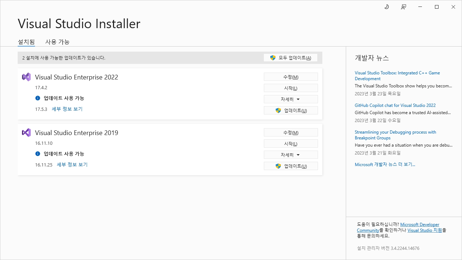This screenshot has height=260, width=462.
Task: Click the installed version text 17.4.2
Action: click(41, 88)
